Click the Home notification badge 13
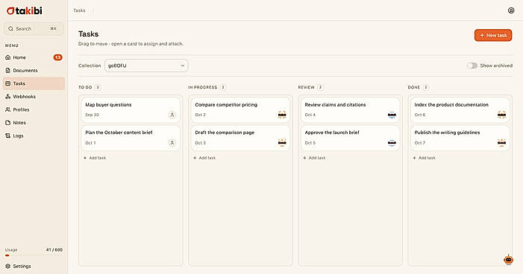 click(x=57, y=57)
